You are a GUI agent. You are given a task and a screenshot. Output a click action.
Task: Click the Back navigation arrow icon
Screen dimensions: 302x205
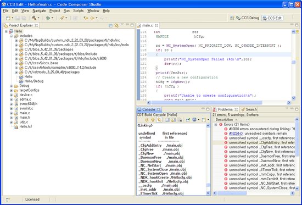click(92, 18)
